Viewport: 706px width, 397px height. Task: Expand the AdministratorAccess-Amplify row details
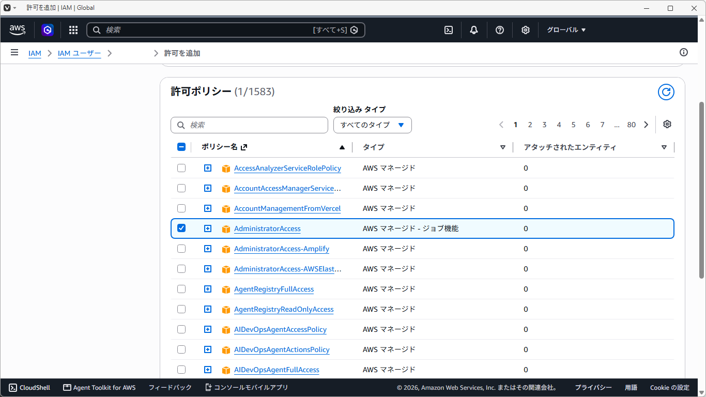[208, 249]
